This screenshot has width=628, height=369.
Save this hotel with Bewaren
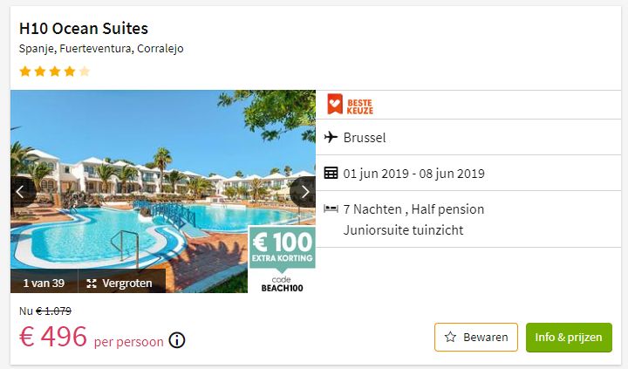476,337
